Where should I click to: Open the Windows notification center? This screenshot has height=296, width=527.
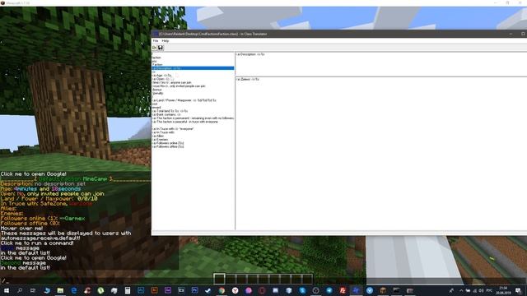pos(518,290)
